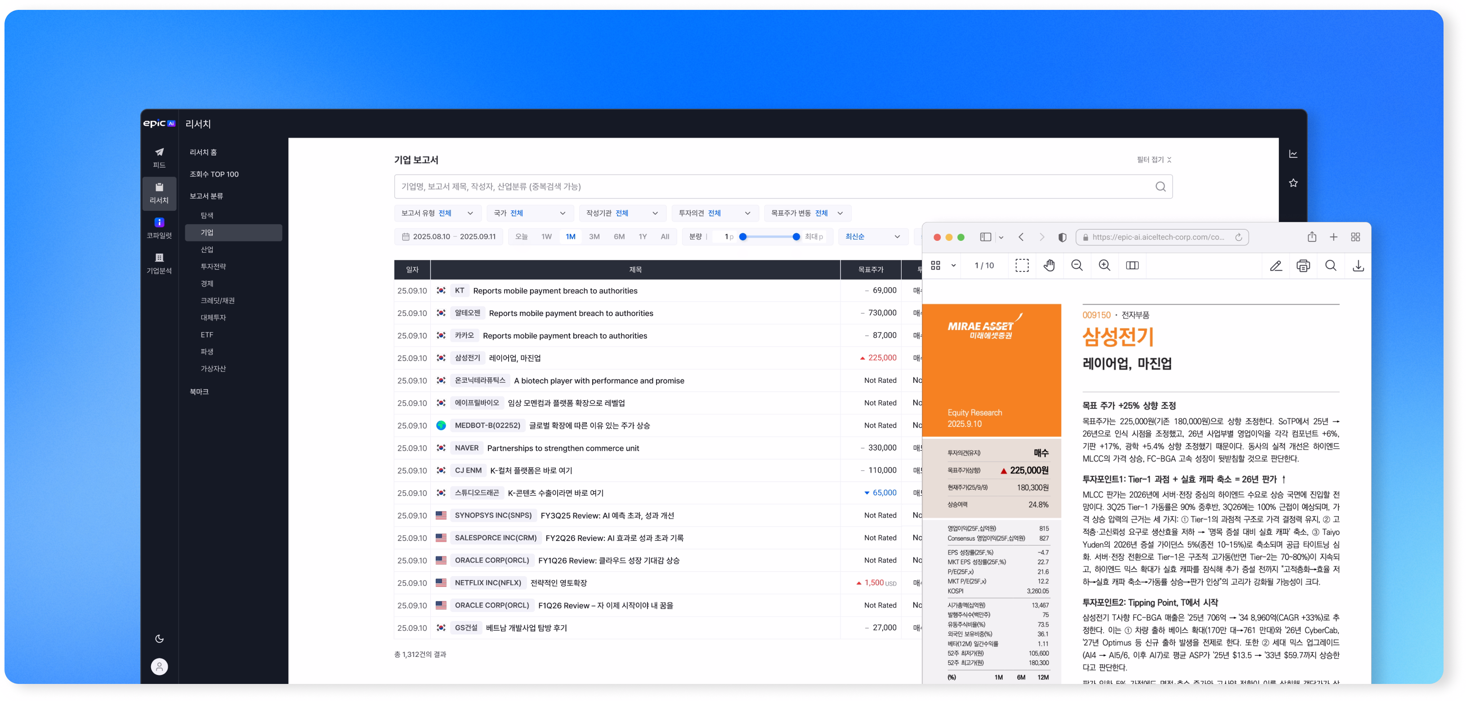Open the chart icon panel
The width and height of the screenshot is (1466, 701).
[1293, 154]
